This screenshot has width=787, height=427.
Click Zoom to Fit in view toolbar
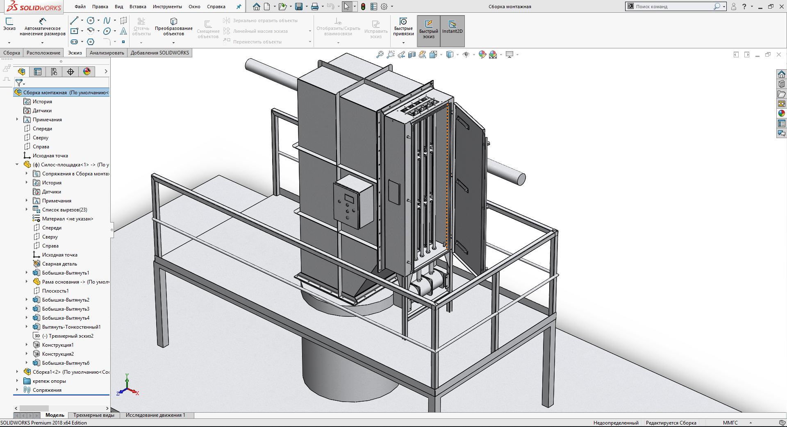coord(380,55)
